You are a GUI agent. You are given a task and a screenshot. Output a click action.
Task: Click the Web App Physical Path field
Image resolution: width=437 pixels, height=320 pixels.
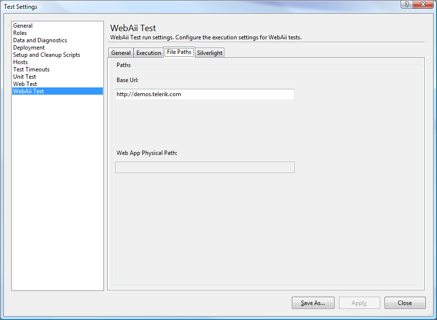click(x=204, y=168)
